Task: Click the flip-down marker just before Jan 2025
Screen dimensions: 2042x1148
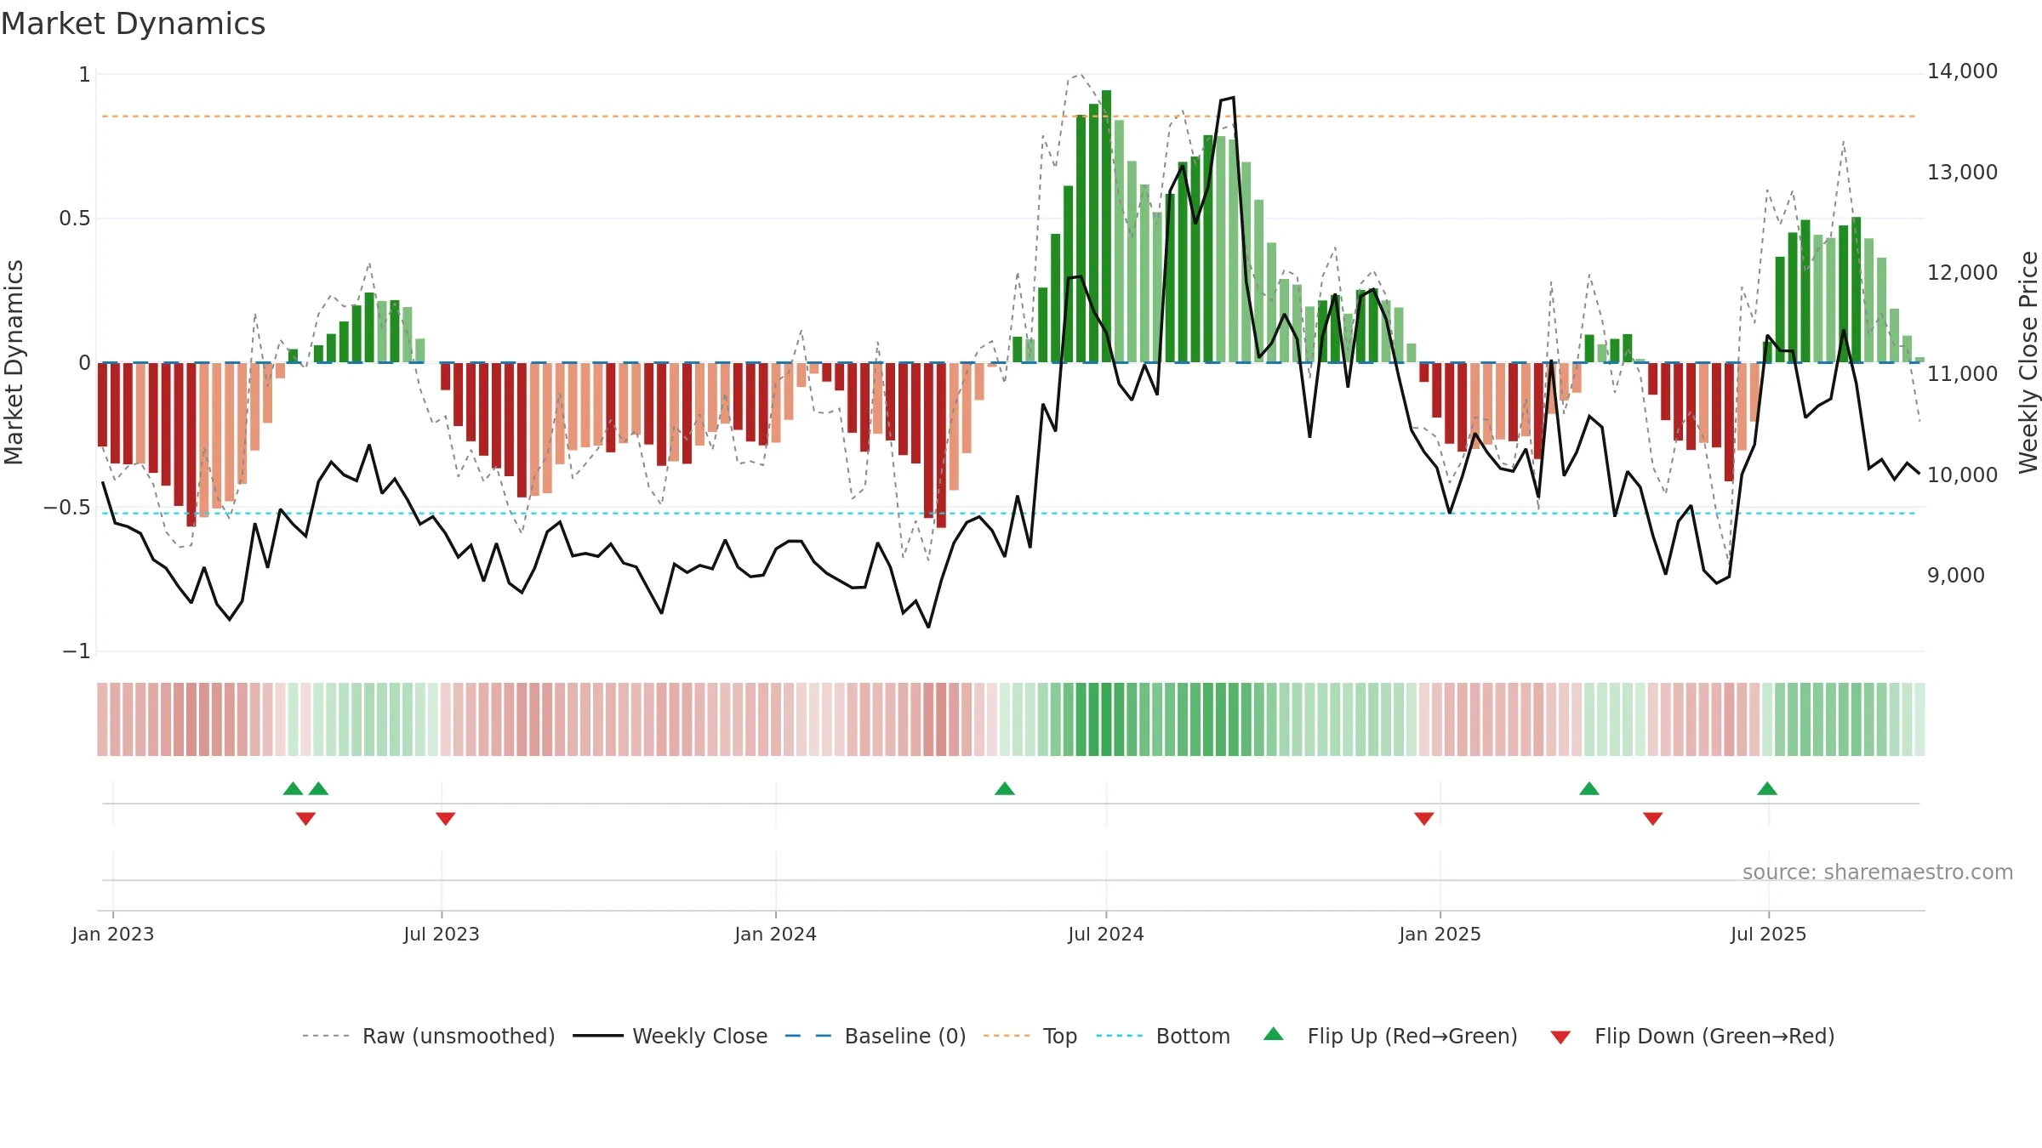Action: click(x=1424, y=819)
